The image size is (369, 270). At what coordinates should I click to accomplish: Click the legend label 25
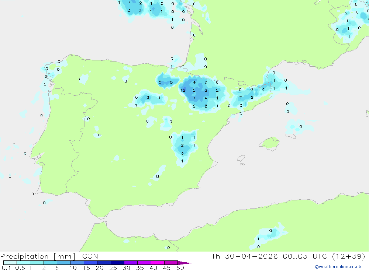(x=113, y=268)
